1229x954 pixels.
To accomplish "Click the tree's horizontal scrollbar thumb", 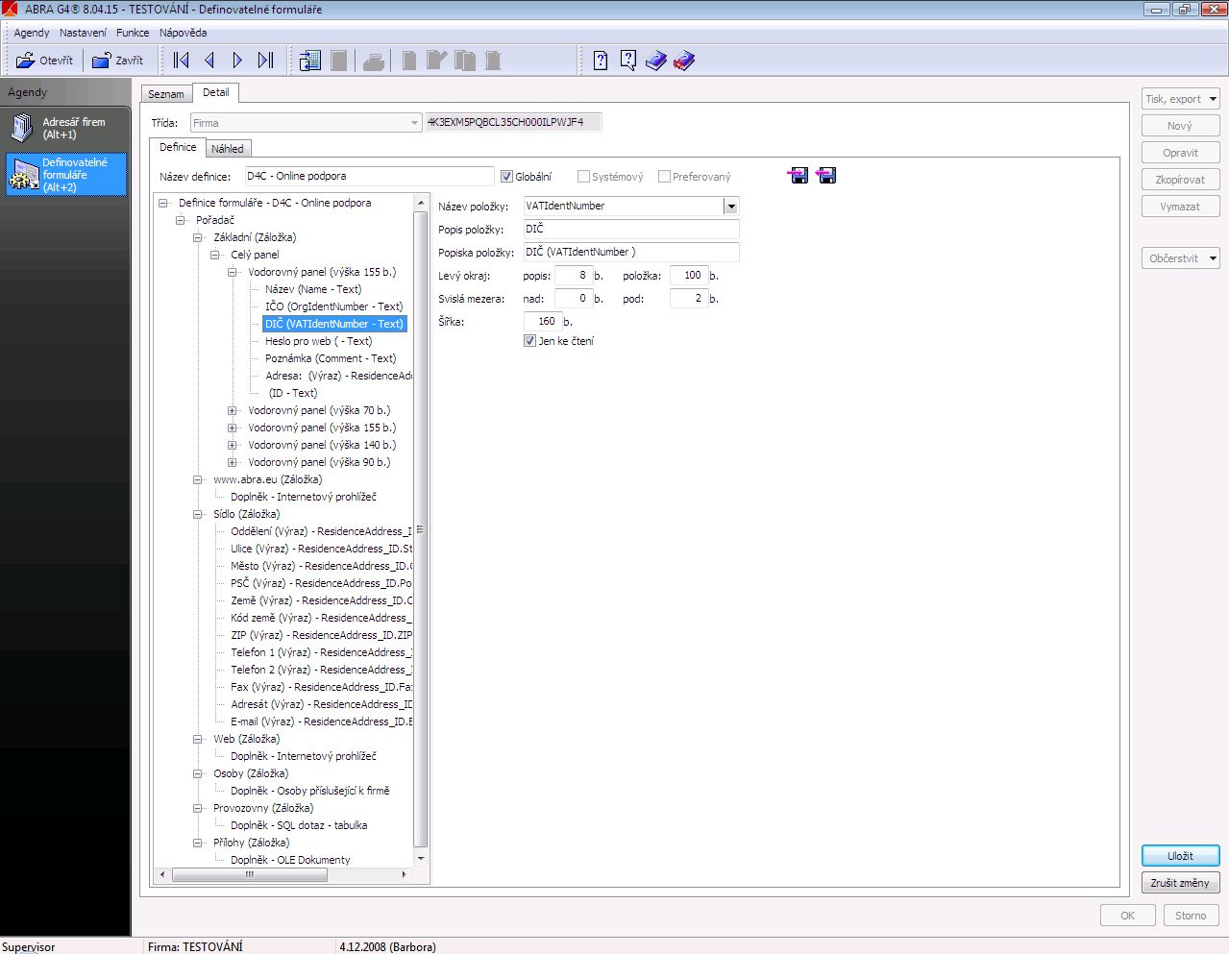I will point(250,874).
